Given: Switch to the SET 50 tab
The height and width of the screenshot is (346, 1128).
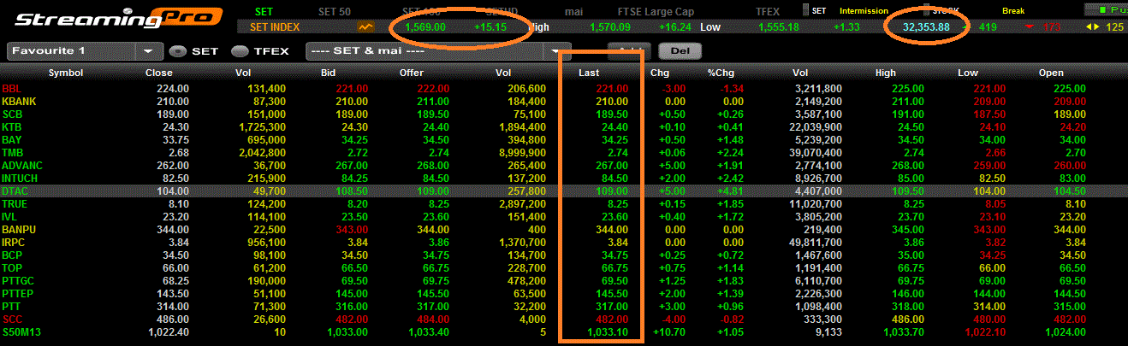Looking at the screenshot, I should [x=334, y=10].
